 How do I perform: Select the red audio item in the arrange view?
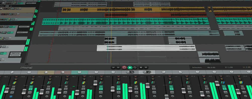tap(156, 15)
